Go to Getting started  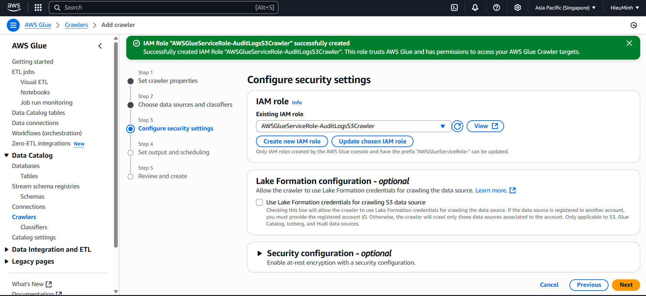click(33, 62)
